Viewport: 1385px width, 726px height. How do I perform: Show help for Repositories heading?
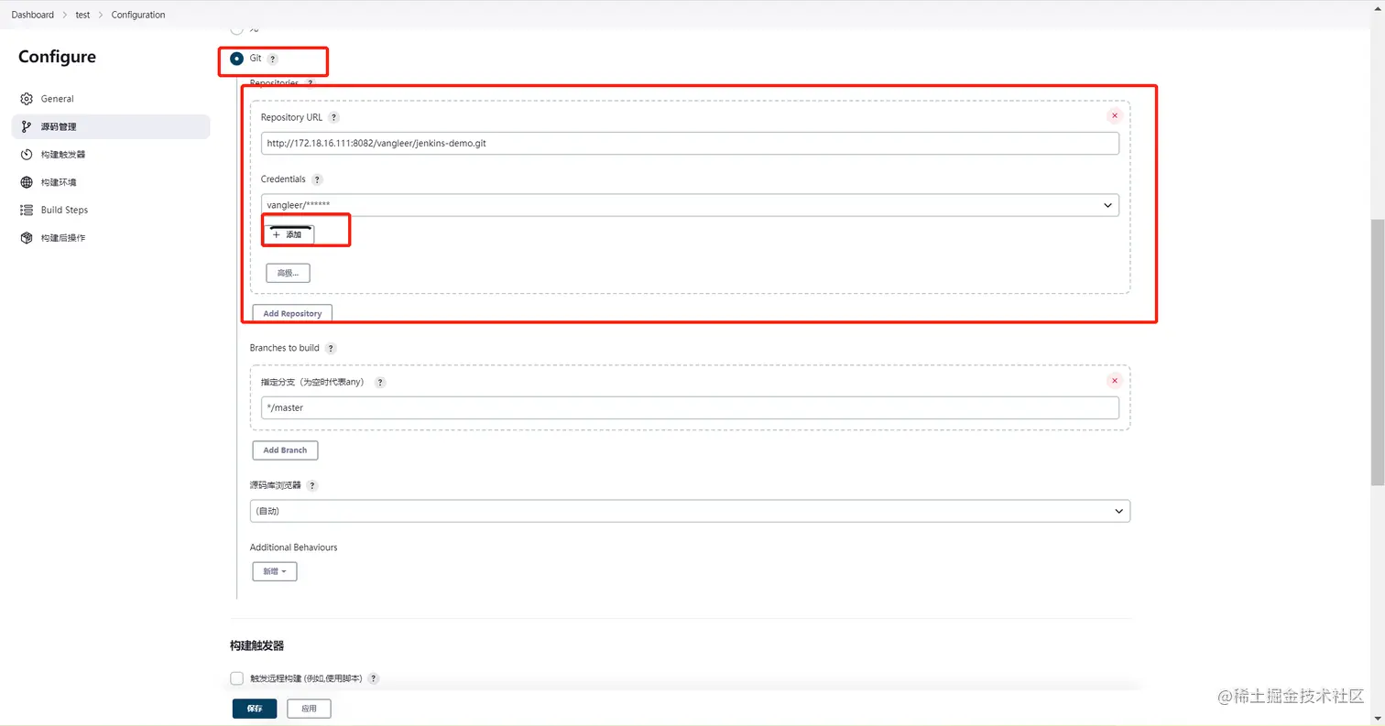point(310,83)
